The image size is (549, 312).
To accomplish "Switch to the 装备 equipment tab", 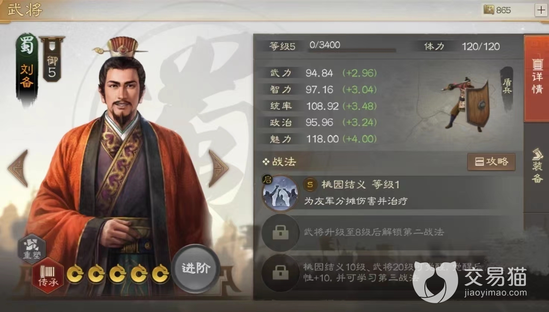I will point(537,166).
